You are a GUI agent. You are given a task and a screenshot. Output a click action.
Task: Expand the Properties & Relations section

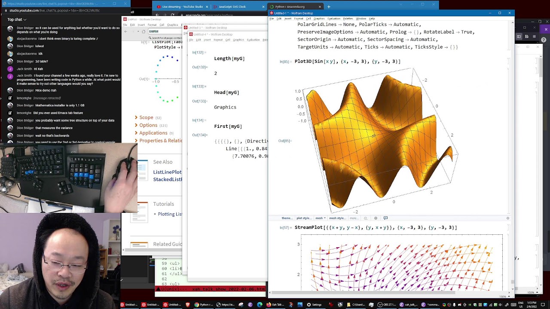click(158, 141)
